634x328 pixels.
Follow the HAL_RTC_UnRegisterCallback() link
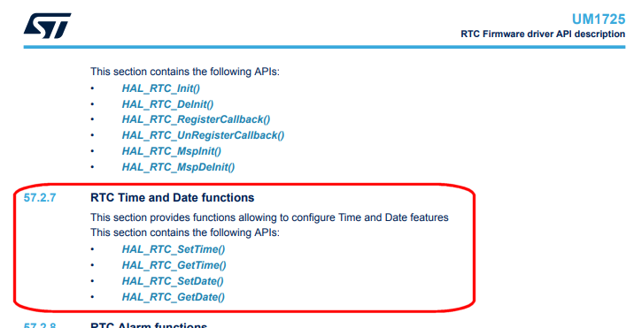[203, 135]
